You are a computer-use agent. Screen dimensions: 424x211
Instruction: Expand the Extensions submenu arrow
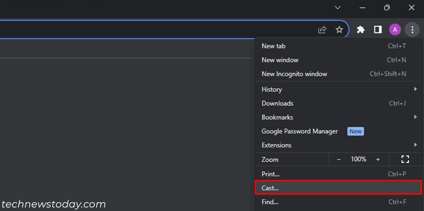415,145
